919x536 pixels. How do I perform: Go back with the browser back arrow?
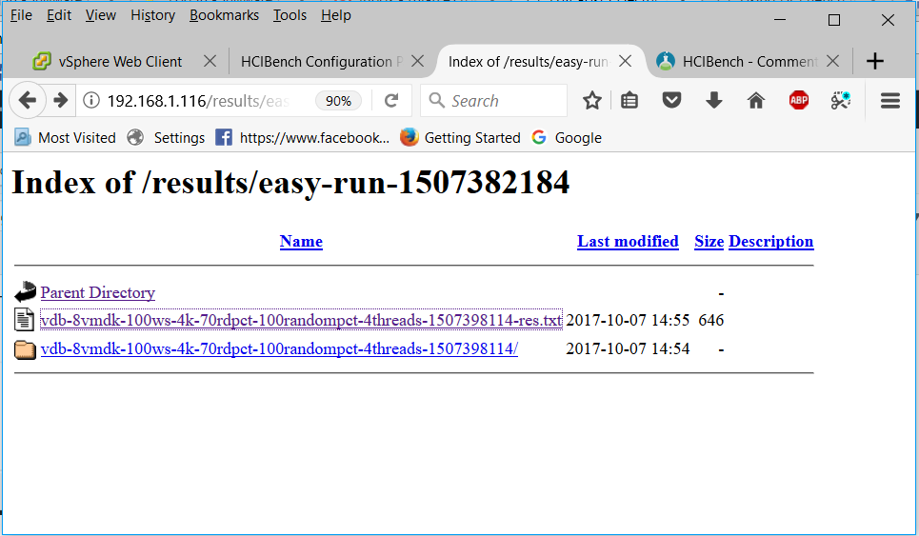27,101
